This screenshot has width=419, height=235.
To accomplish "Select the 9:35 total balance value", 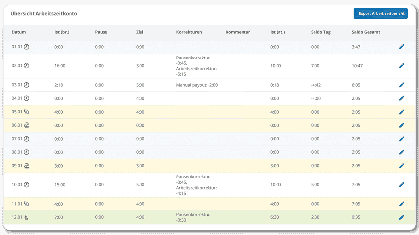I will click(356, 217).
